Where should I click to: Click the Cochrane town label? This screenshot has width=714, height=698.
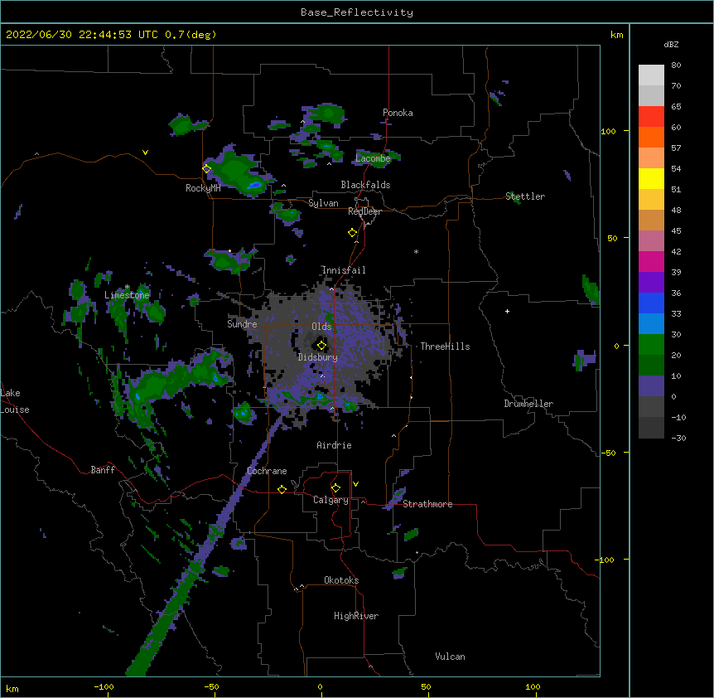pyautogui.click(x=267, y=471)
